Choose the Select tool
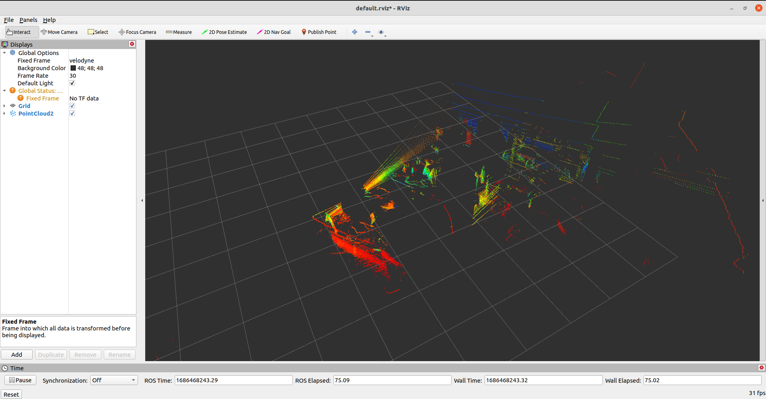Image resolution: width=766 pixels, height=399 pixels. (98, 32)
